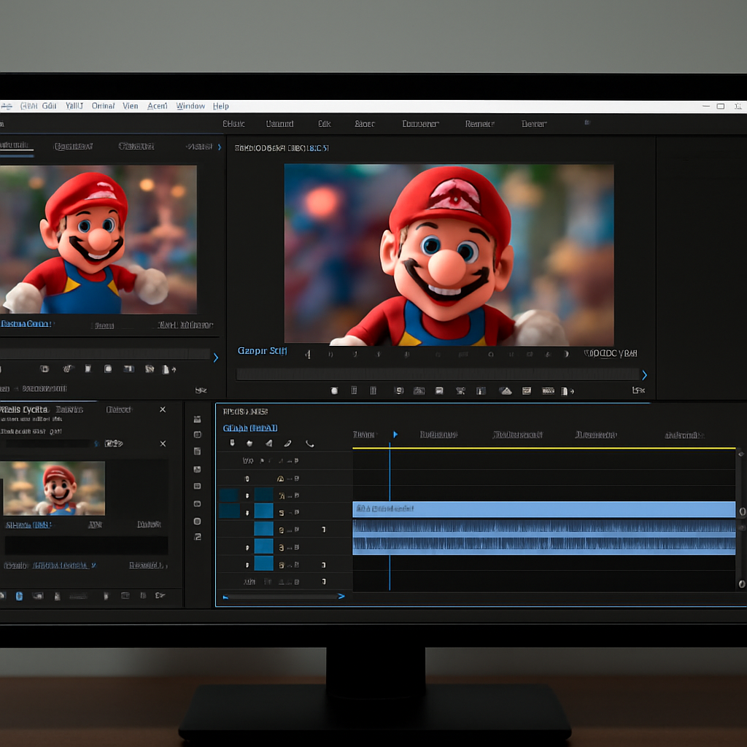Click the blue playhead marker on timeline ruler
Viewport: 747px width, 747px height.
(395, 434)
